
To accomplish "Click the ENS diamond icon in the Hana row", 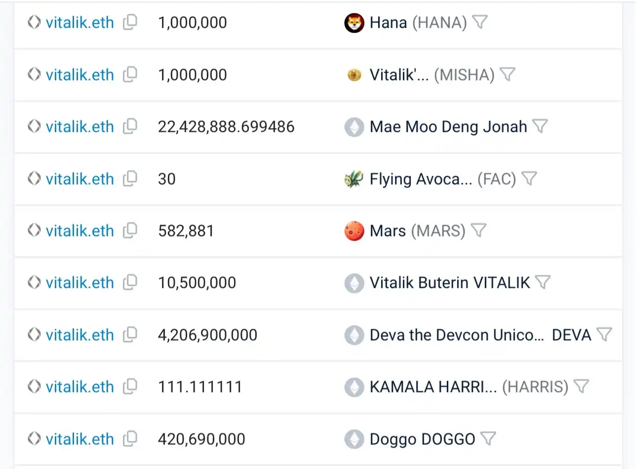I will (x=34, y=22).
